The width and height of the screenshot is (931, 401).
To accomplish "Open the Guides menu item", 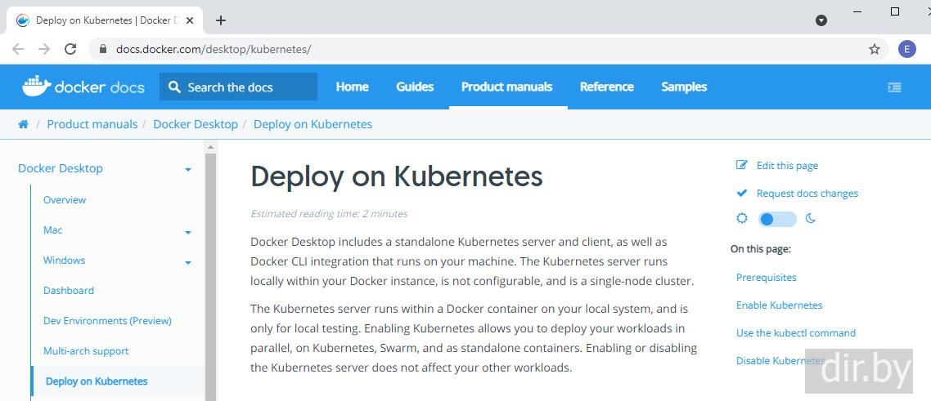I will 415,87.
